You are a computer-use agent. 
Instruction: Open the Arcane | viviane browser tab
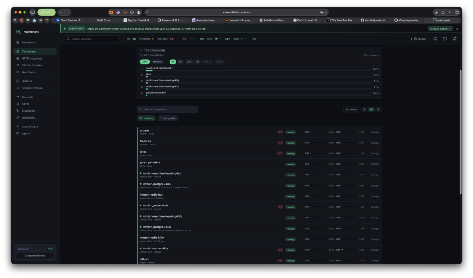[x=204, y=20]
